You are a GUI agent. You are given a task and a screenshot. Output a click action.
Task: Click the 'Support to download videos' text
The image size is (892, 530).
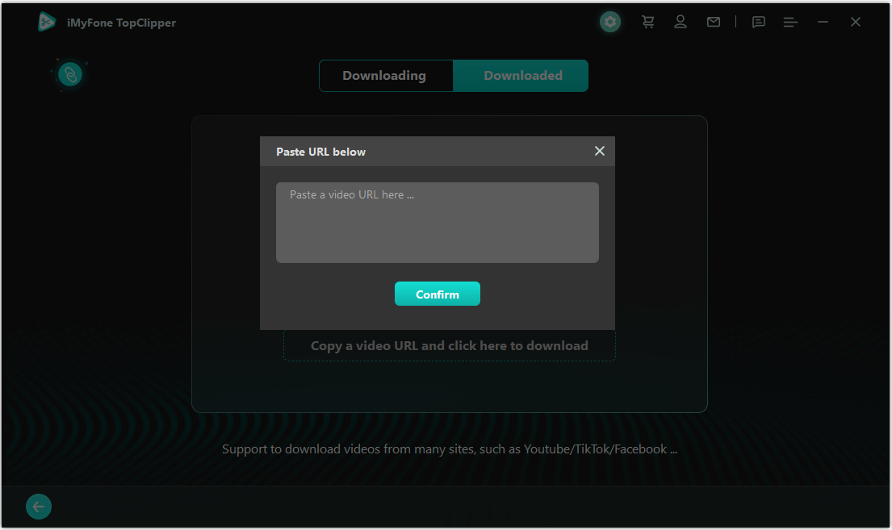450,449
